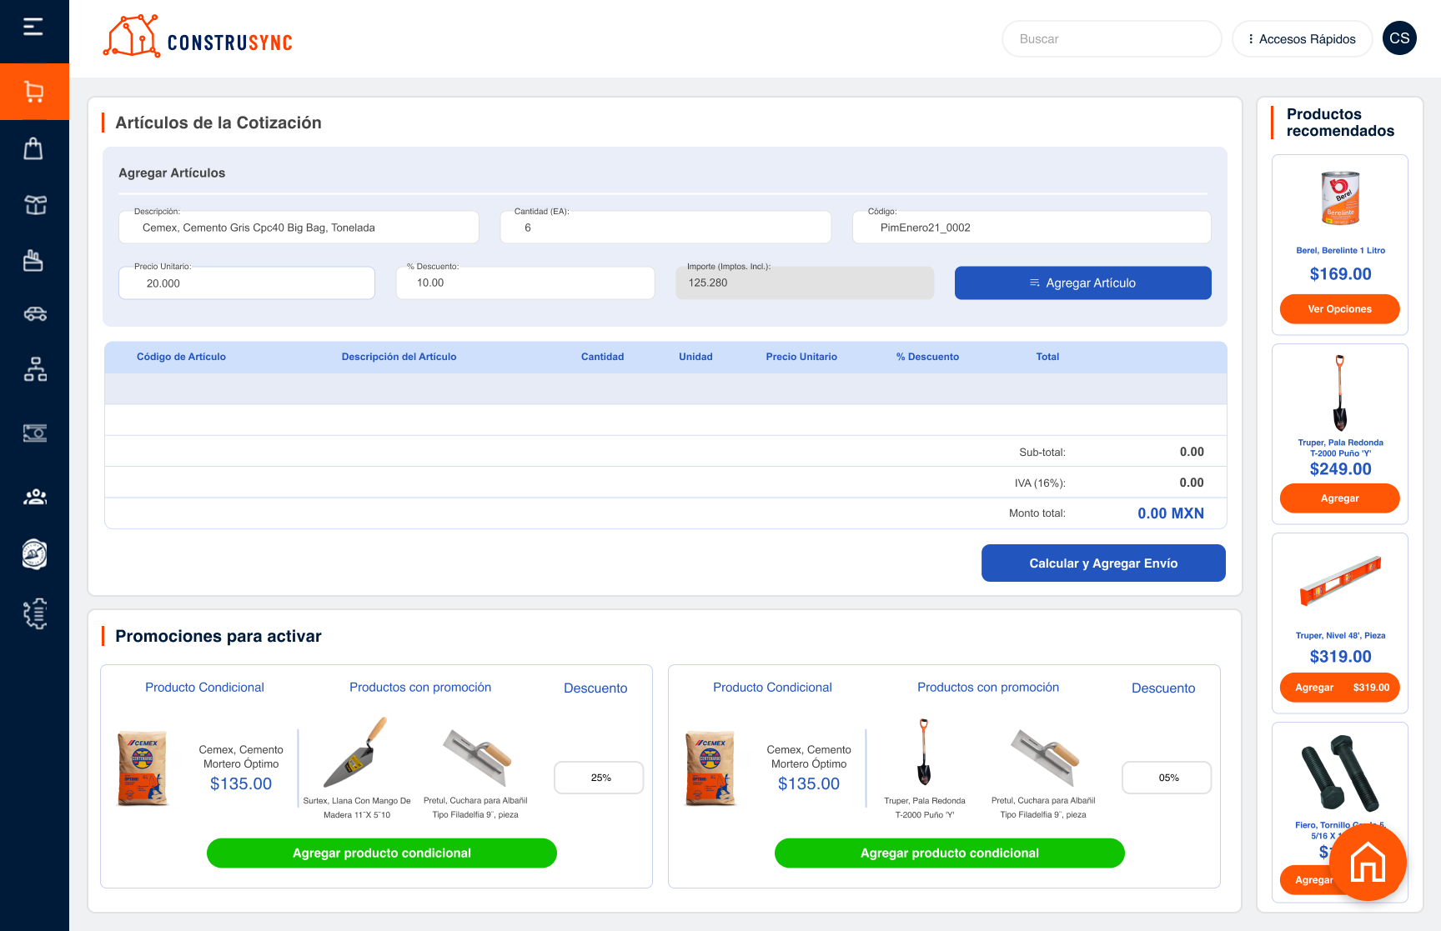Open the cash money sidebar icon
The width and height of the screenshot is (1441, 931).
coord(35,433)
